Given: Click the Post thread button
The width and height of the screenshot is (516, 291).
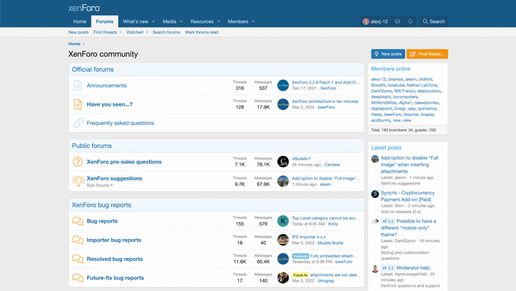Looking at the screenshot, I should click(427, 54).
